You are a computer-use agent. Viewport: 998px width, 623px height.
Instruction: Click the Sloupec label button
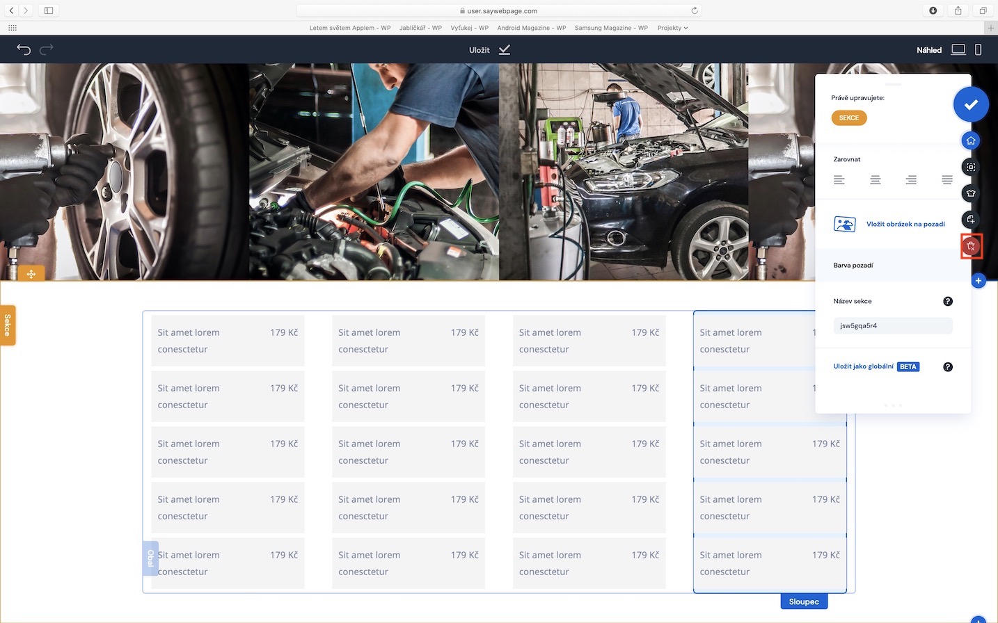coord(804,601)
